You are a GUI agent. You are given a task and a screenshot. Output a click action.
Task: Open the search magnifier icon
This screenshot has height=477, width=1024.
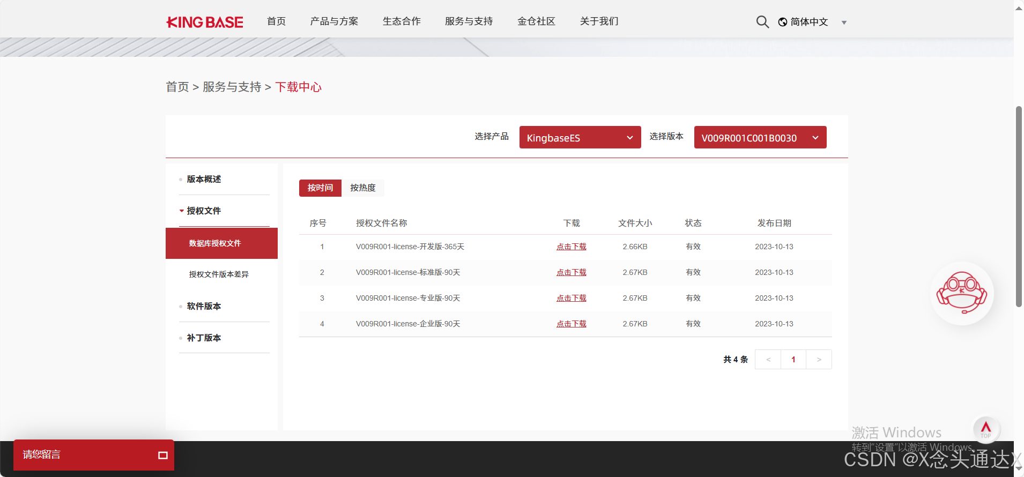[762, 22]
